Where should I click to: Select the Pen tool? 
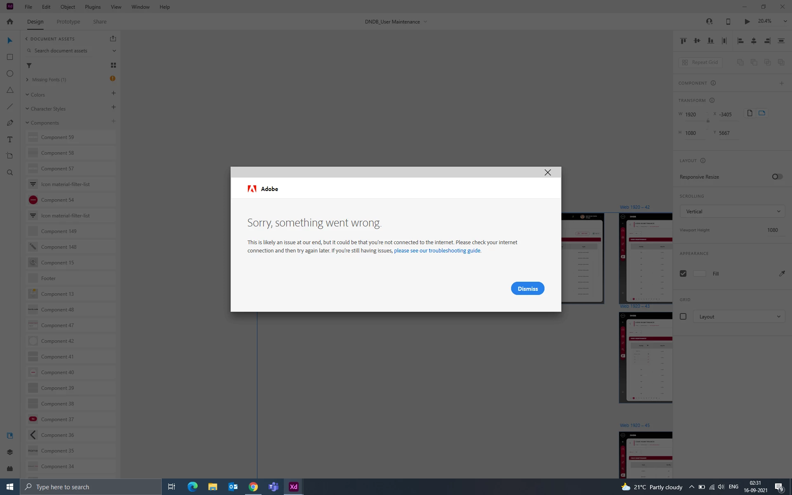10,123
